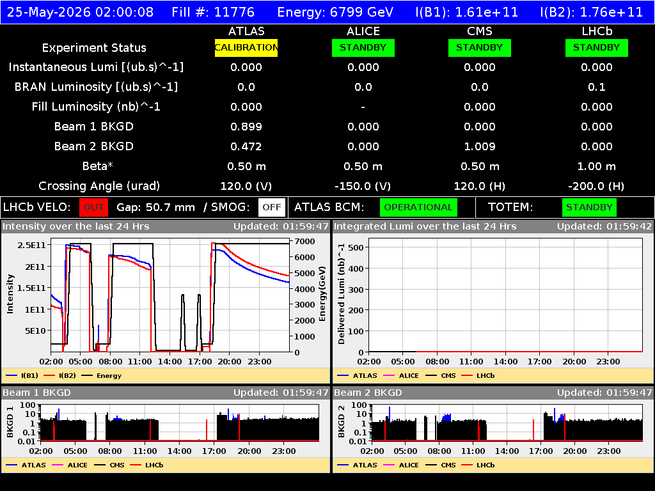Click the ATLAS CALIBRATION status badge

pos(246,47)
